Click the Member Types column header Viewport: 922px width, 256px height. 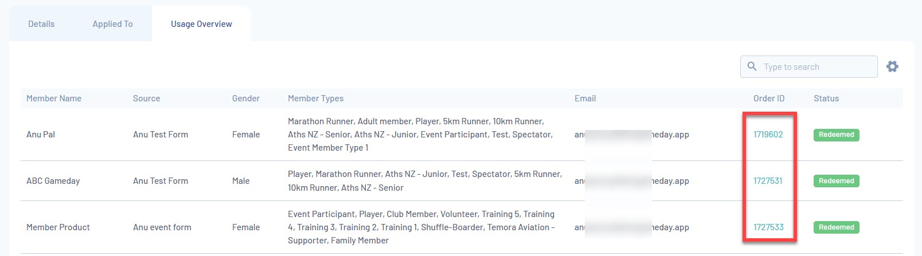click(x=315, y=99)
